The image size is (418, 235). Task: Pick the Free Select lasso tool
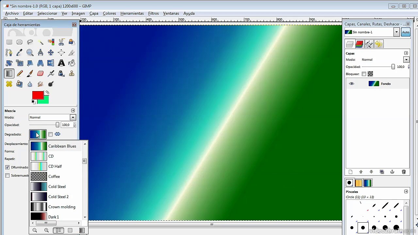[30, 42]
